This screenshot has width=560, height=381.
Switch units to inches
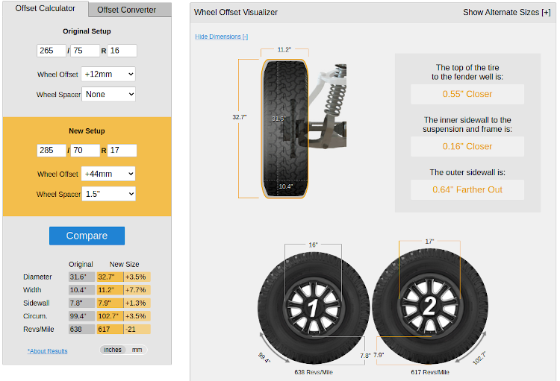(x=113, y=350)
